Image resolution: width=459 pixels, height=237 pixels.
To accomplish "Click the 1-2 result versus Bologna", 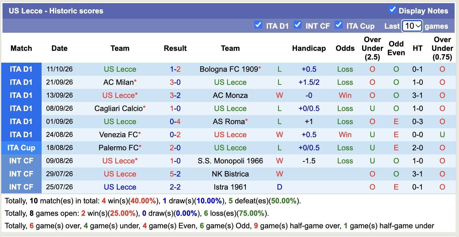I will (175, 69).
